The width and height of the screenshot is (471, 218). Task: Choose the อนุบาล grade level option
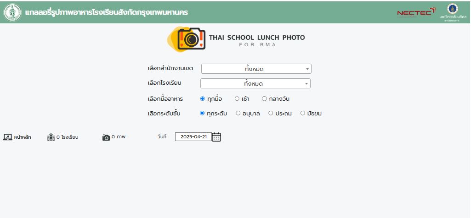coord(238,113)
